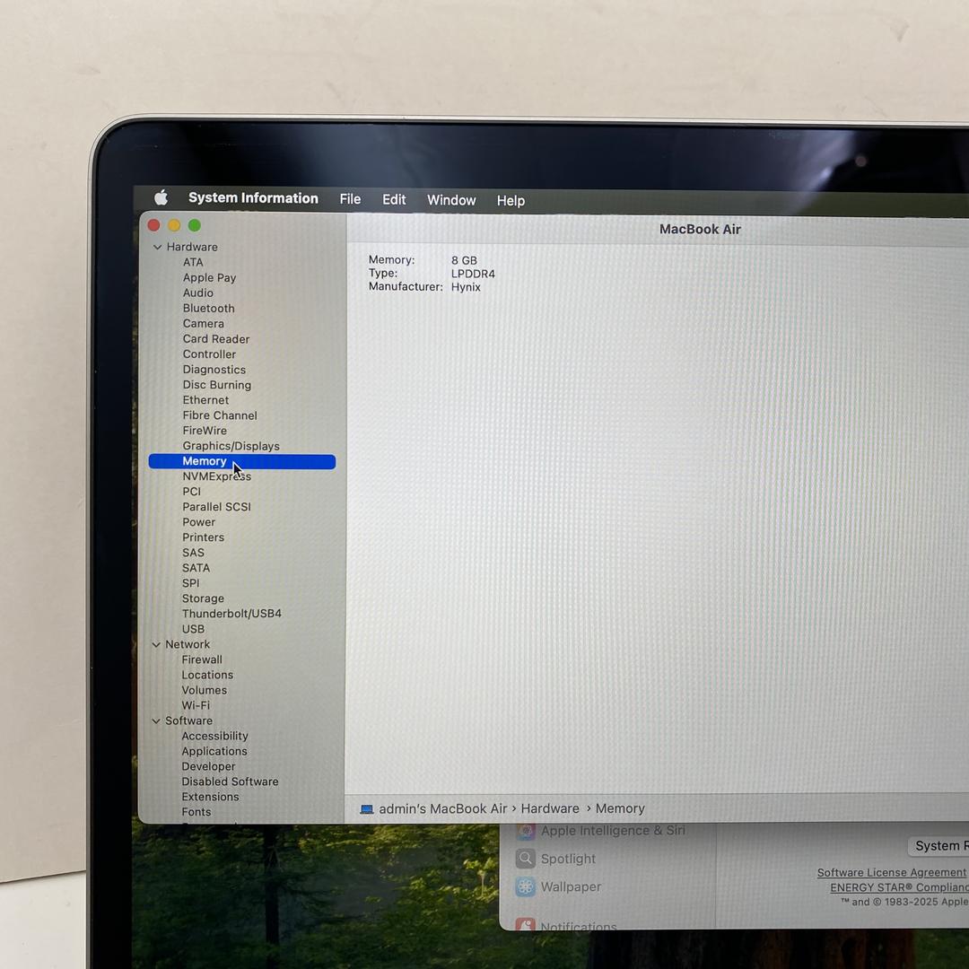Click admin's MacBook Air in path bar
Image resolution: width=969 pixels, height=969 pixels.
[442, 808]
